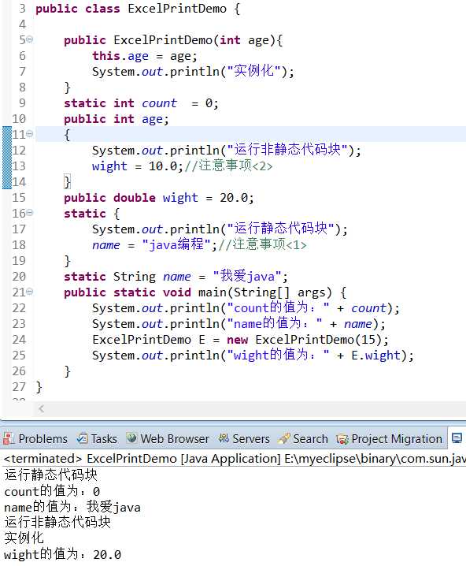Click the string "实例化" on line 7
The width and height of the screenshot is (466, 566).
pyautogui.click(x=253, y=71)
